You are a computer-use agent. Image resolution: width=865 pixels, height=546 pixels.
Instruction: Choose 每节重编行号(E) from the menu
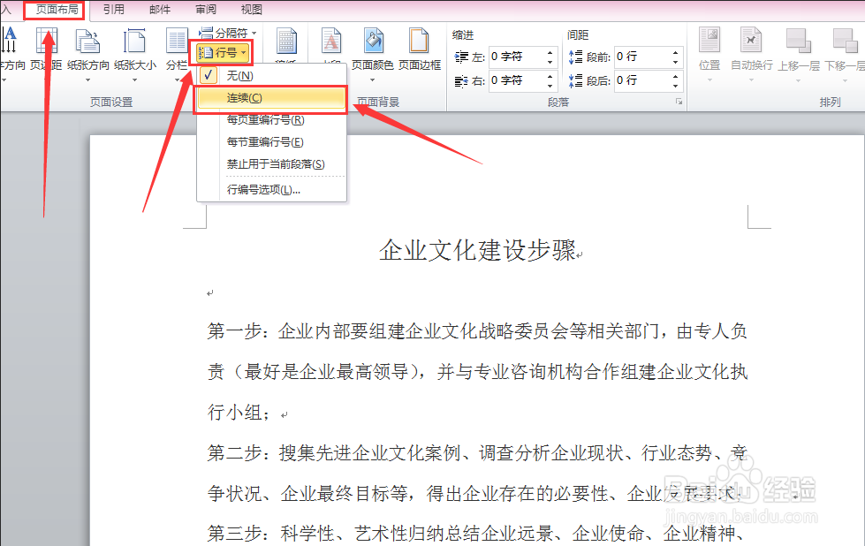(271, 141)
